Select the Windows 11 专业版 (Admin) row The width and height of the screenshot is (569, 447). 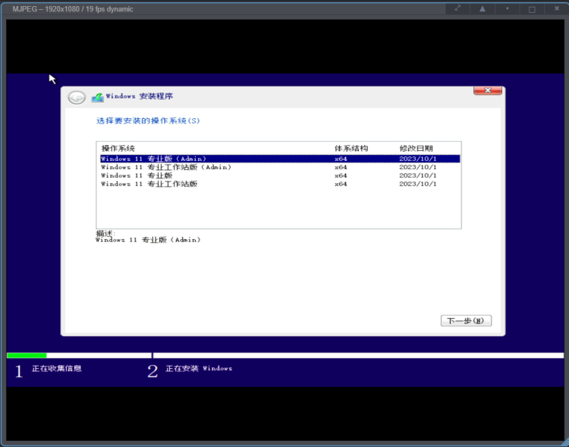[280, 159]
